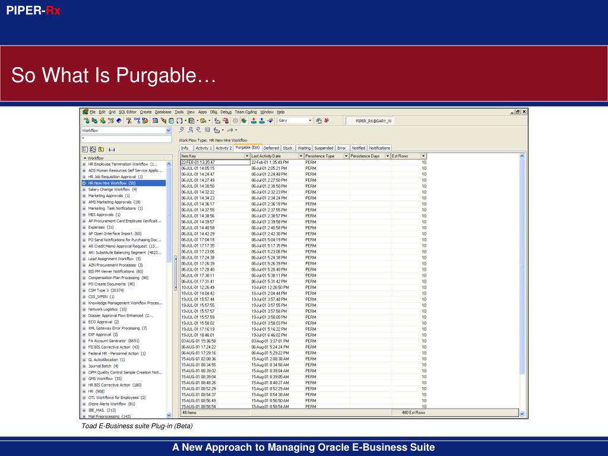The width and height of the screenshot is (608, 456).
Task: Select HR New Hire Workflow in tree
Action: pyautogui.click(x=112, y=183)
